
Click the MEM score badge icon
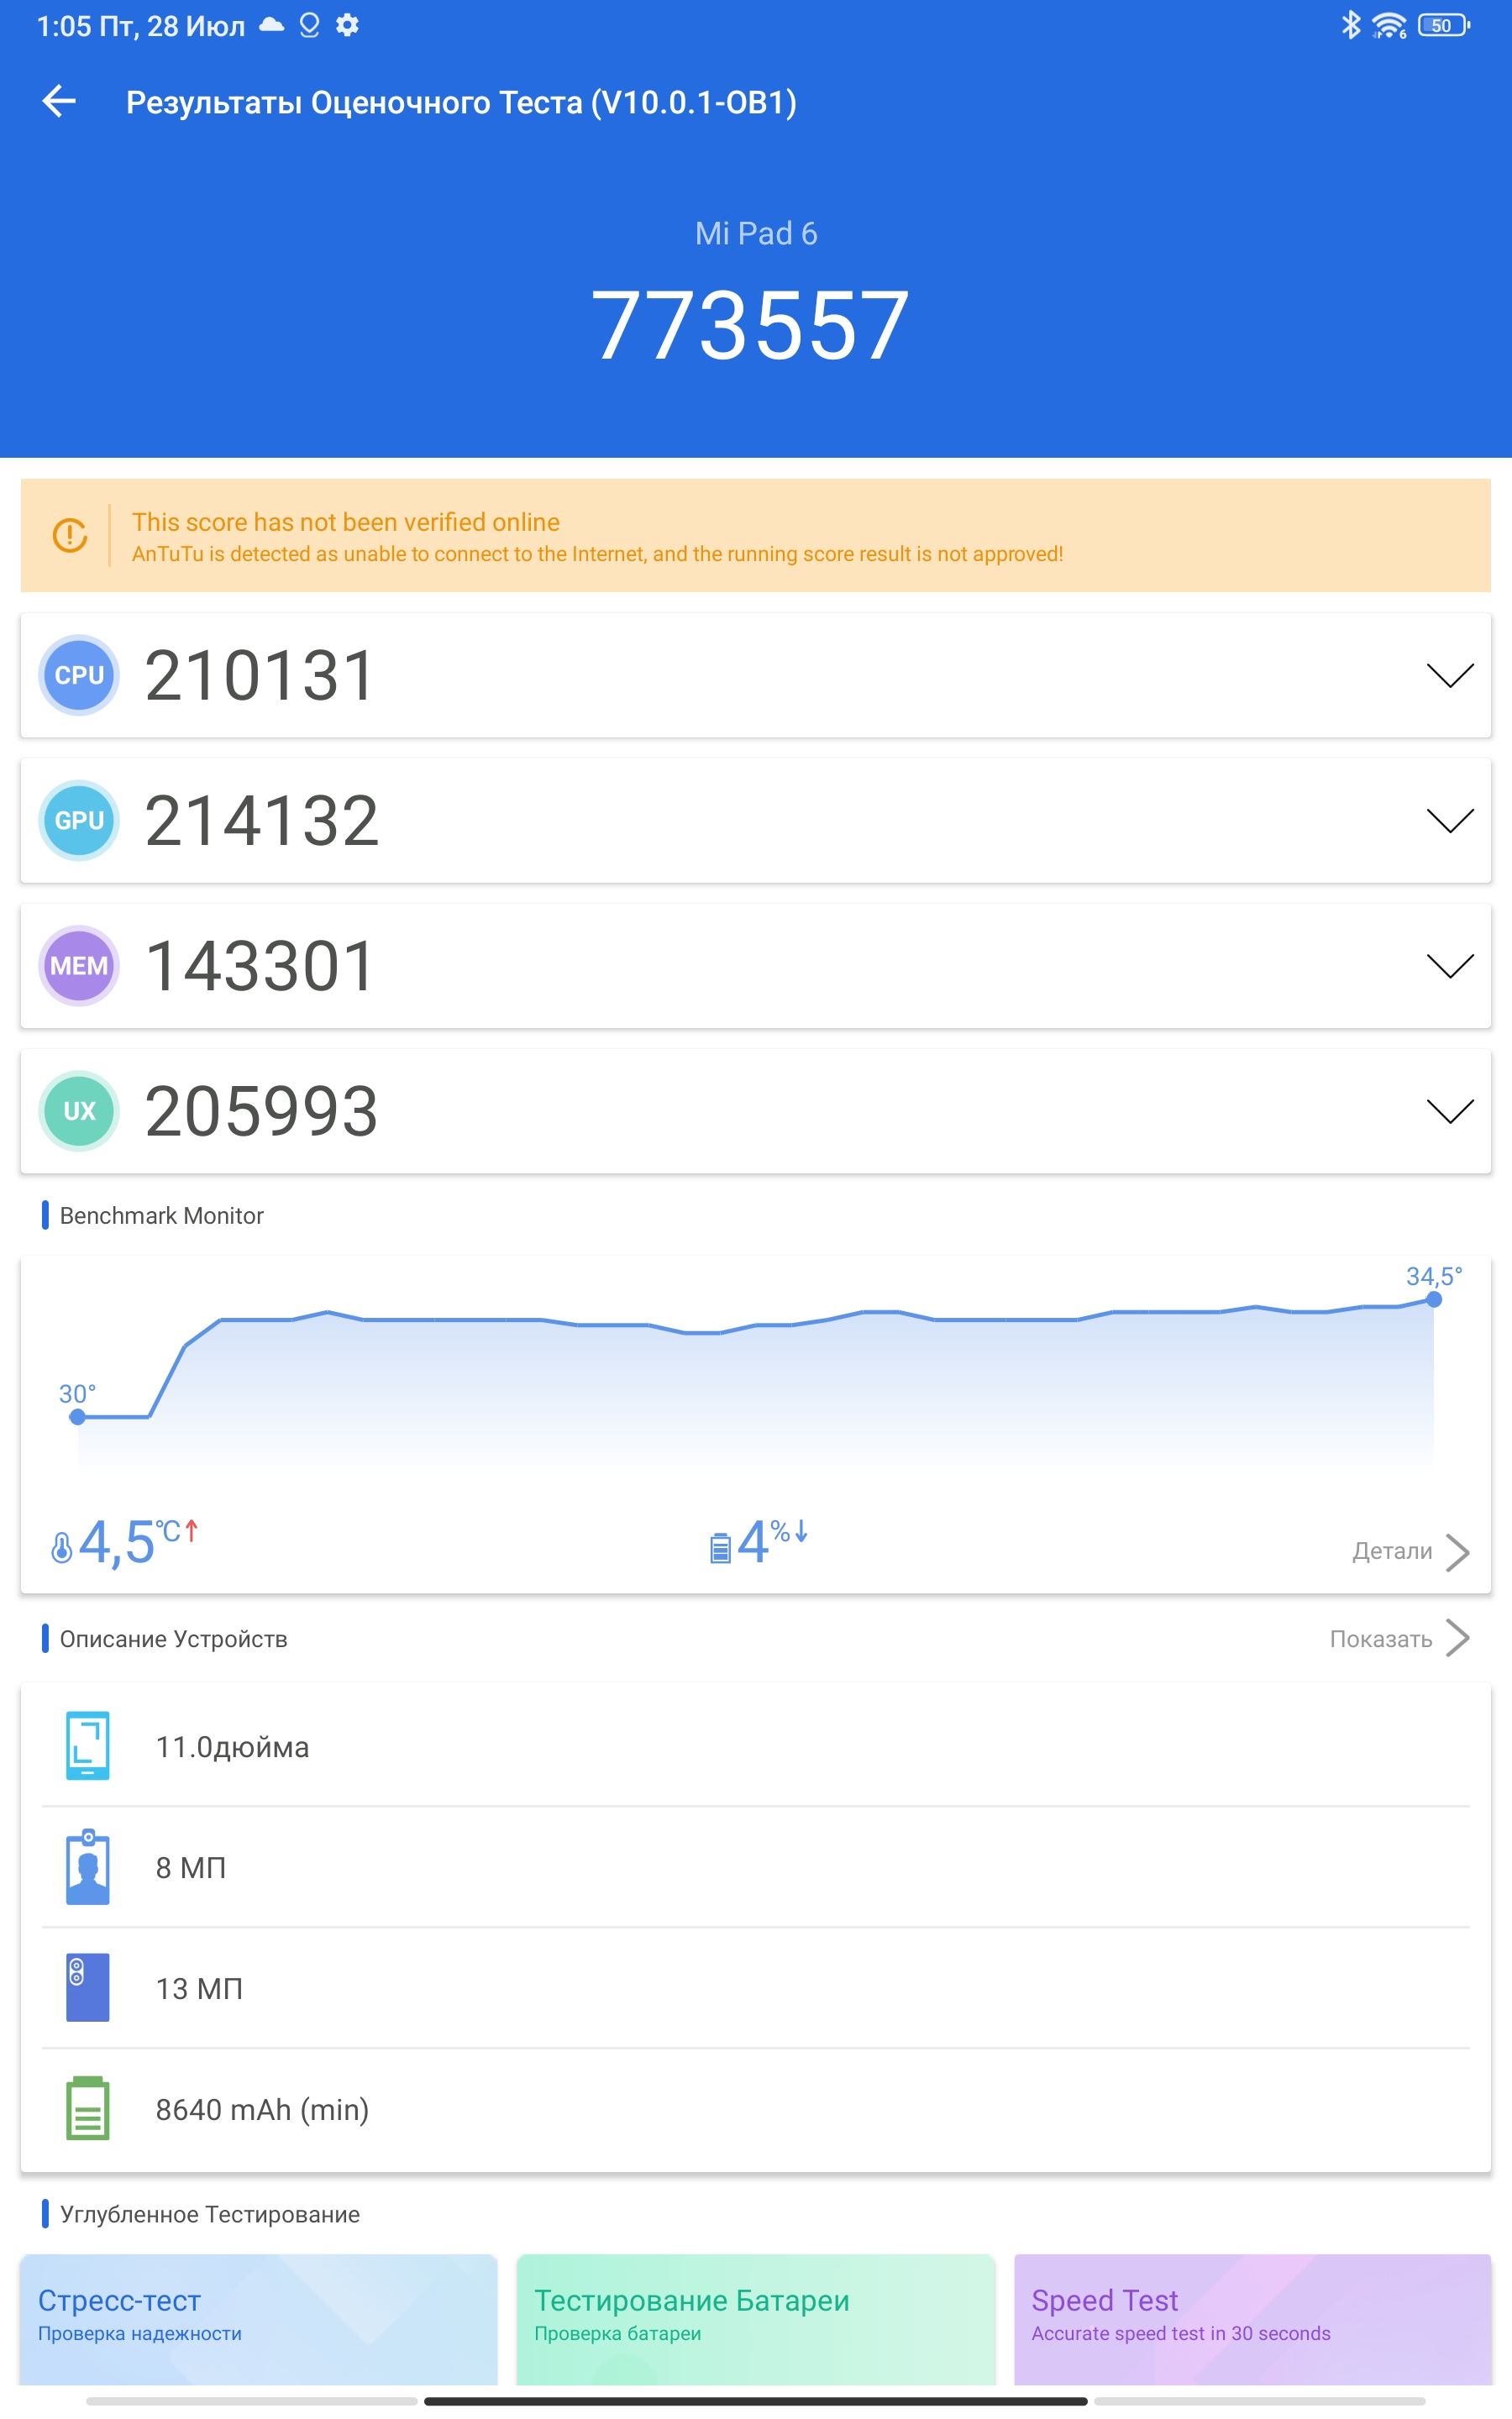point(79,966)
